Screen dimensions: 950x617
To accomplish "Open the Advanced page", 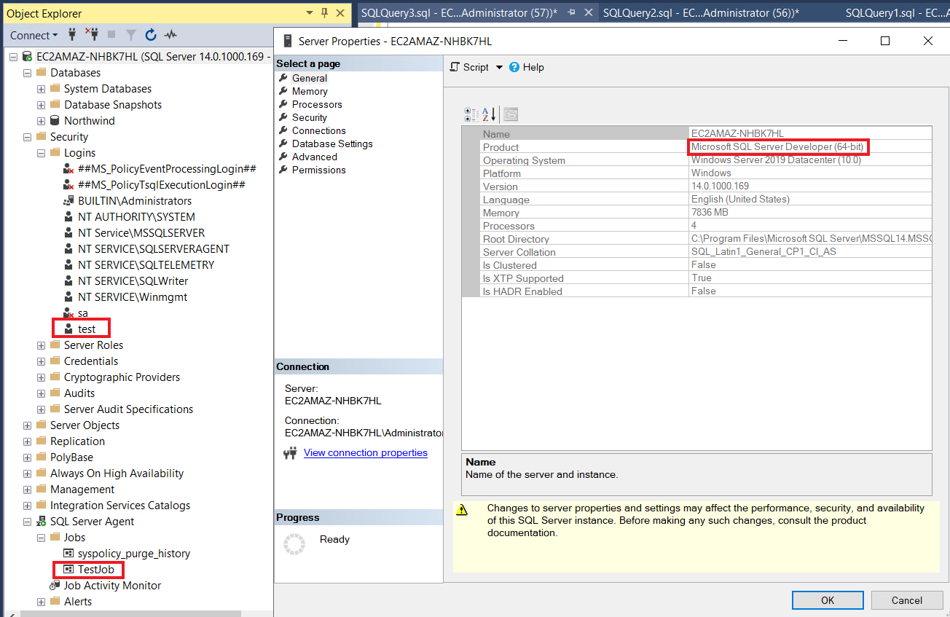I will click(315, 157).
